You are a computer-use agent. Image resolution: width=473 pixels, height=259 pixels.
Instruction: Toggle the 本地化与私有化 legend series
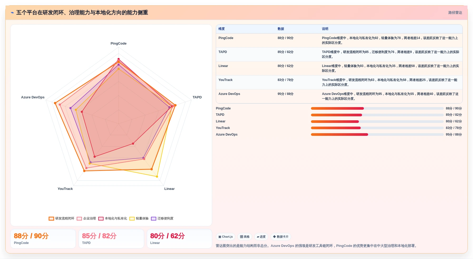pos(113,218)
